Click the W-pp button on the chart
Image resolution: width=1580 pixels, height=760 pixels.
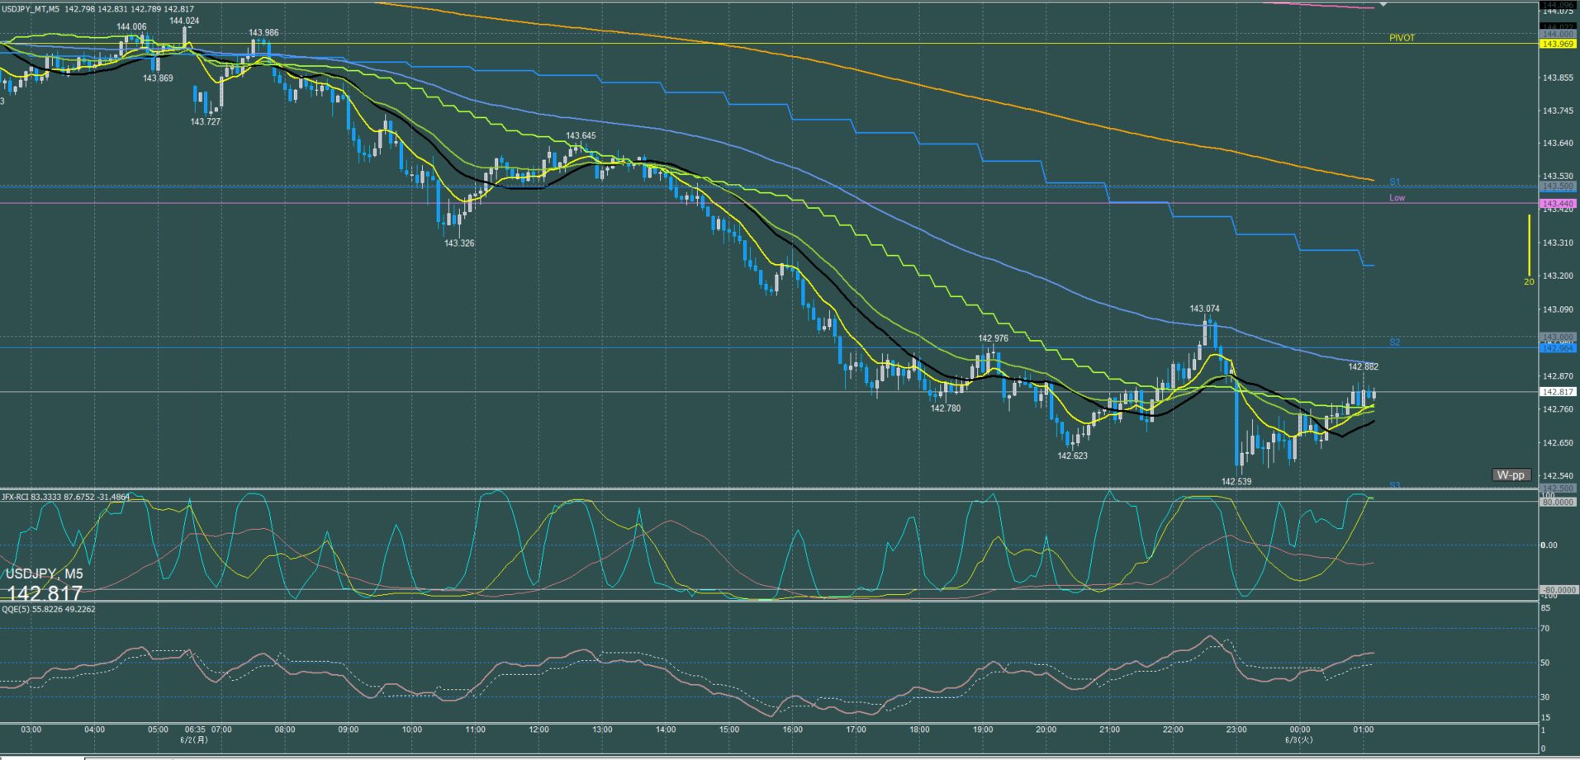tap(1511, 474)
